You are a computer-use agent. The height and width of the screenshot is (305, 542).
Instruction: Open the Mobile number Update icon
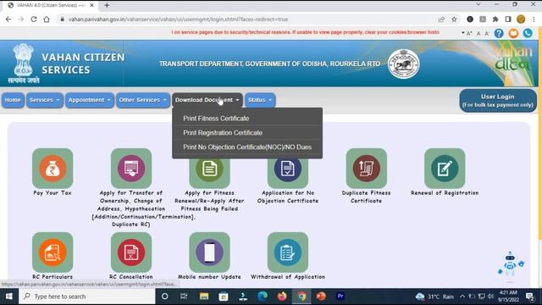pyautogui.click(x=209, y=252)
